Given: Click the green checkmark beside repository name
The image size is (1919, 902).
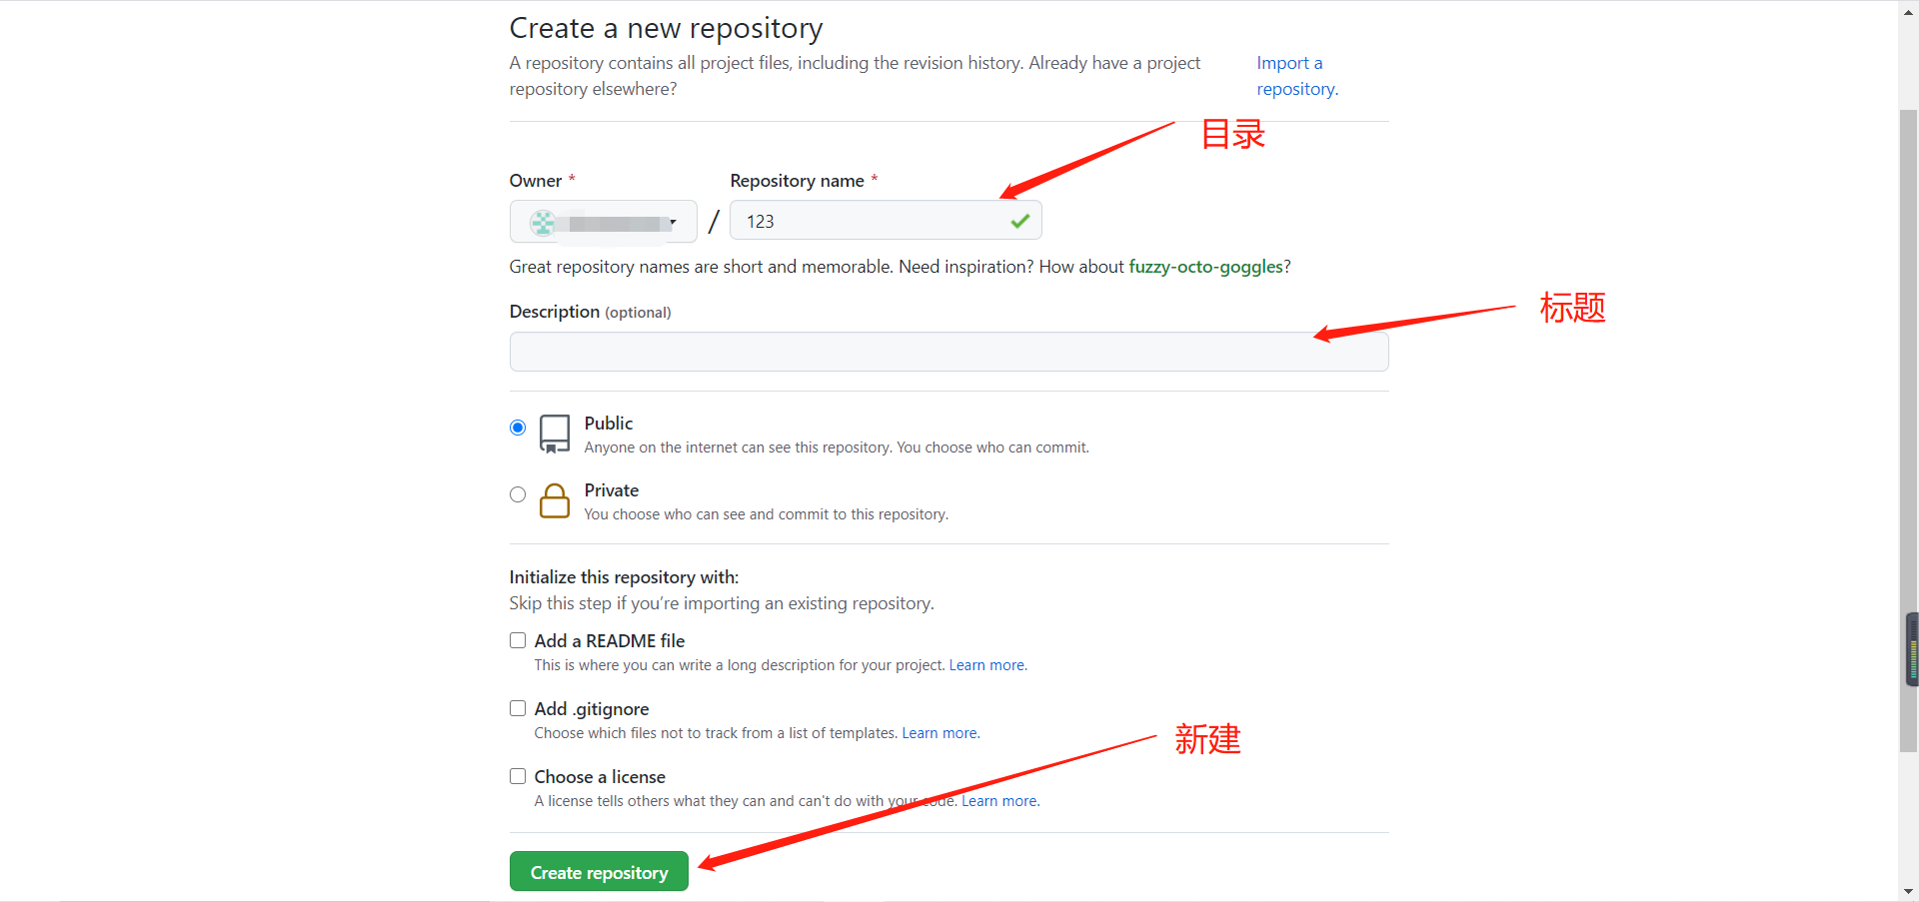Looking at the screenshot, I should pos(1019,221).
